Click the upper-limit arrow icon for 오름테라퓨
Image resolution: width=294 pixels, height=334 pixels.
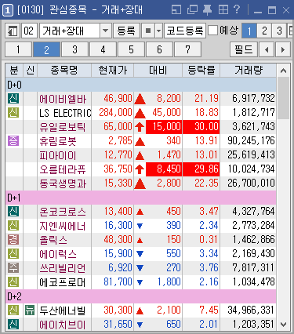(x=140, y=169)
